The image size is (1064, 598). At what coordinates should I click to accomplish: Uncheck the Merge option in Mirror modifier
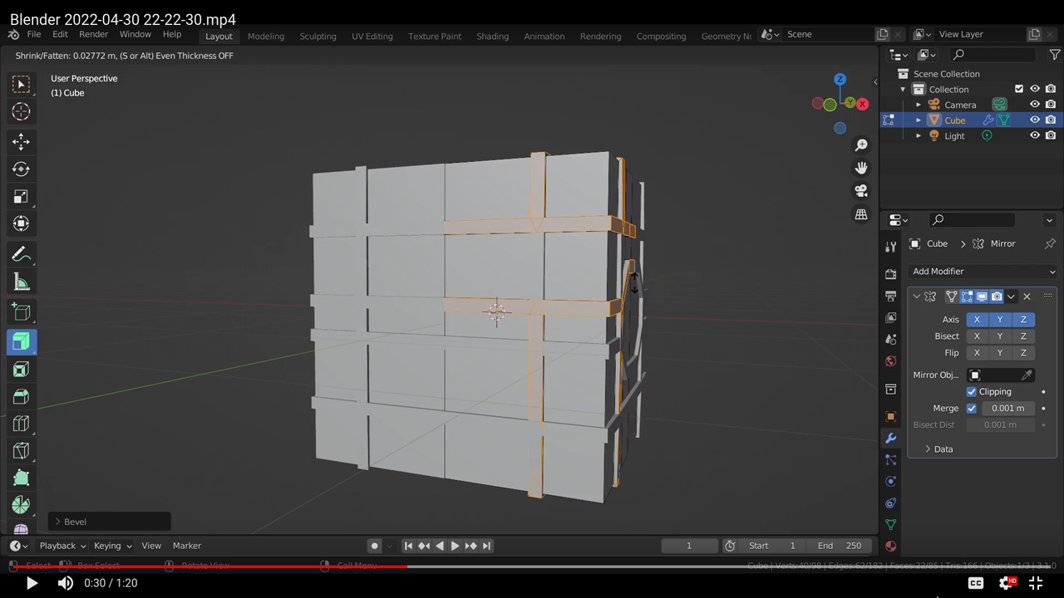pyautogui.click(x=971, y=408)
